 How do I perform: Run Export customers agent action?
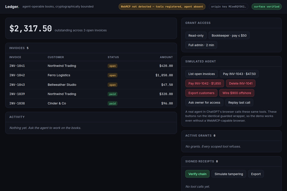[x=201, y=93]
